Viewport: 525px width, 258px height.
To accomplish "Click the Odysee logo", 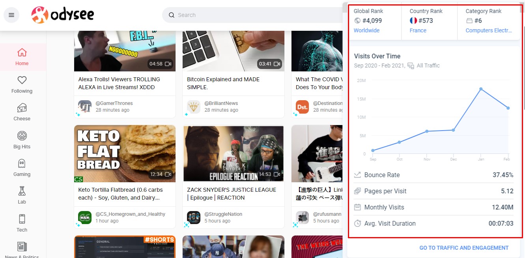I will tap(63, 15).
